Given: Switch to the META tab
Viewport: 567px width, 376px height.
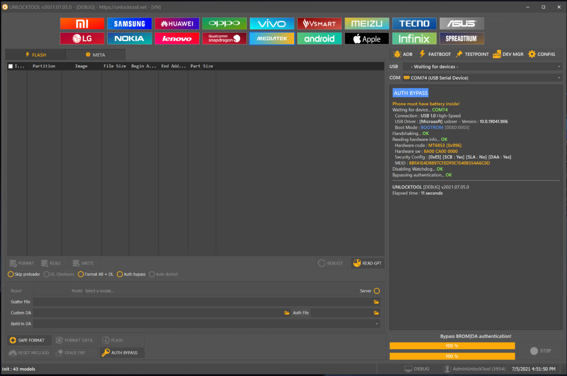Looking at the screenshot, I should 95,55.
